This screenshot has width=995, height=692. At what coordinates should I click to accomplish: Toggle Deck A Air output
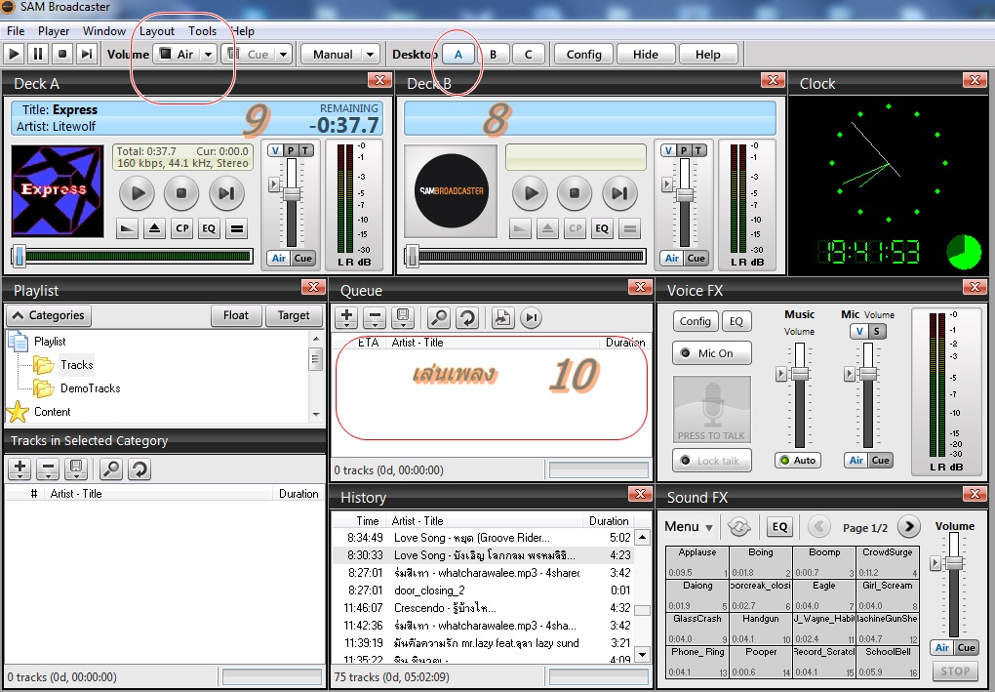279,258
